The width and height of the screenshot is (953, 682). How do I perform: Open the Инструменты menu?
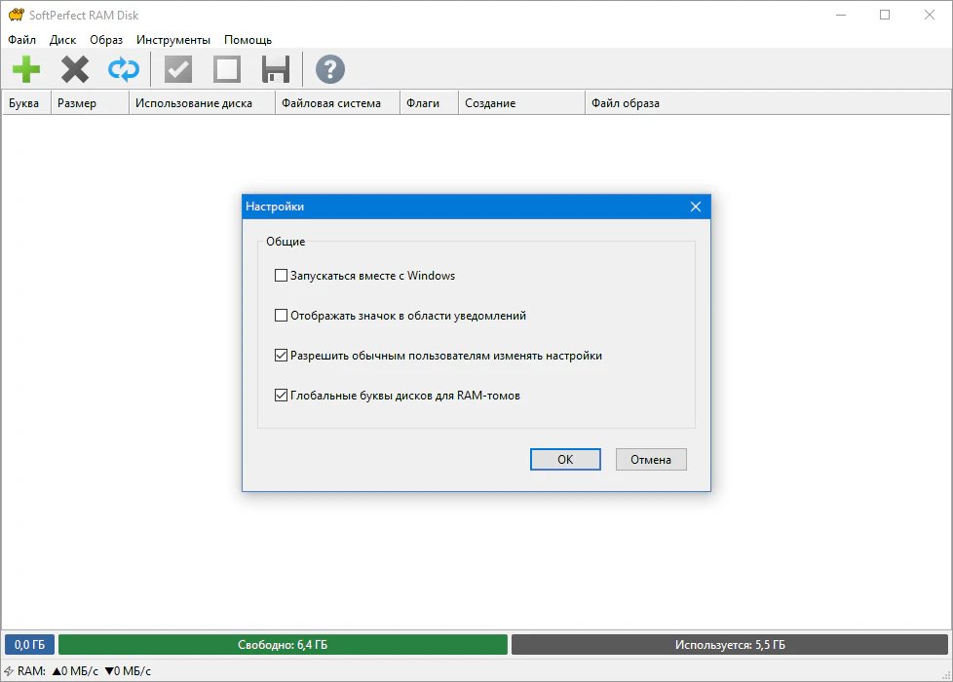[173, 40]
